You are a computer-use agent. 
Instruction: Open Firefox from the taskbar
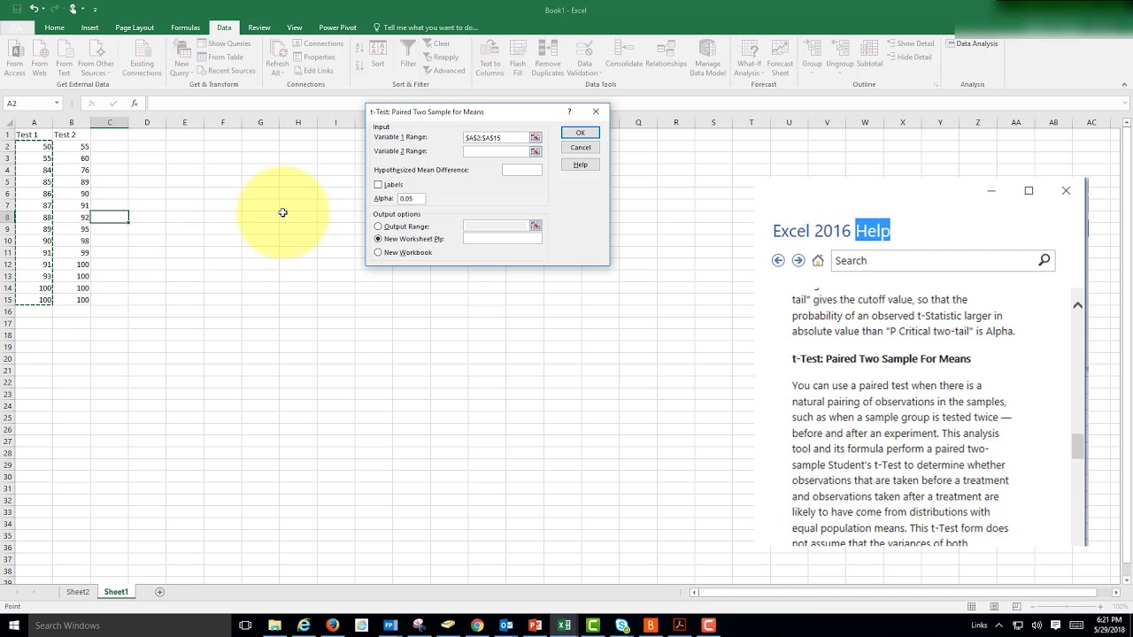coord(332,625)
